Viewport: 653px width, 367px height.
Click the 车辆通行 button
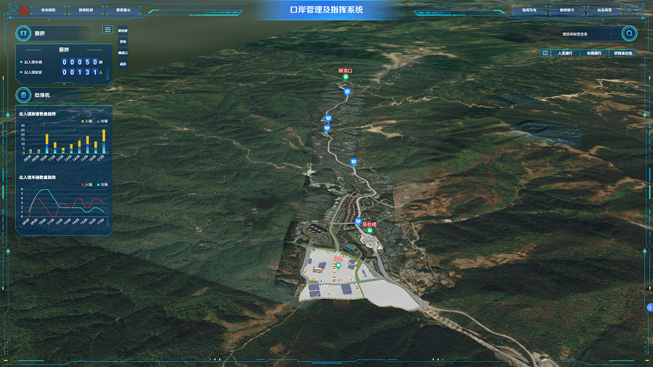[594, 53]
